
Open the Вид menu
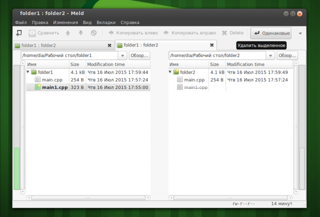coord(87,22)
